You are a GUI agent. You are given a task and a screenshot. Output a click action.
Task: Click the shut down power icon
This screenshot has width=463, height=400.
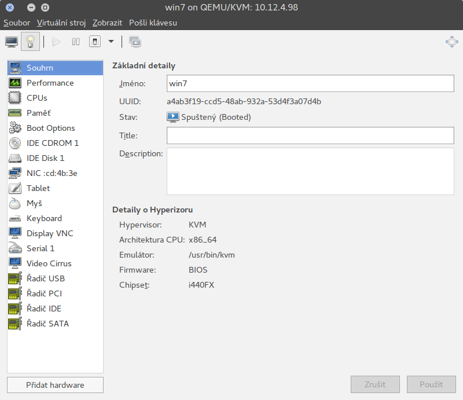coord(94,42)
